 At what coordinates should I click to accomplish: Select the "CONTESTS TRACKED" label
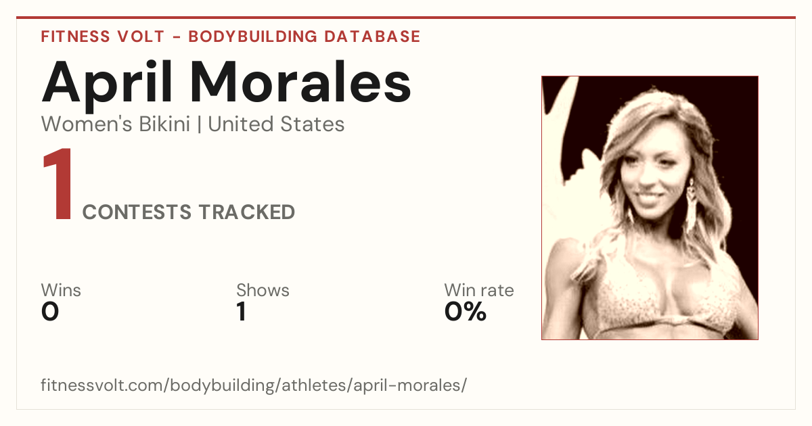(189, 212)
